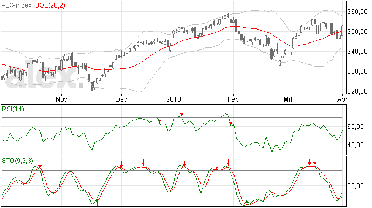Select the 40,00 RSI axis value
This screenshot has width=372, height=208.
click(x=356, y=145)
